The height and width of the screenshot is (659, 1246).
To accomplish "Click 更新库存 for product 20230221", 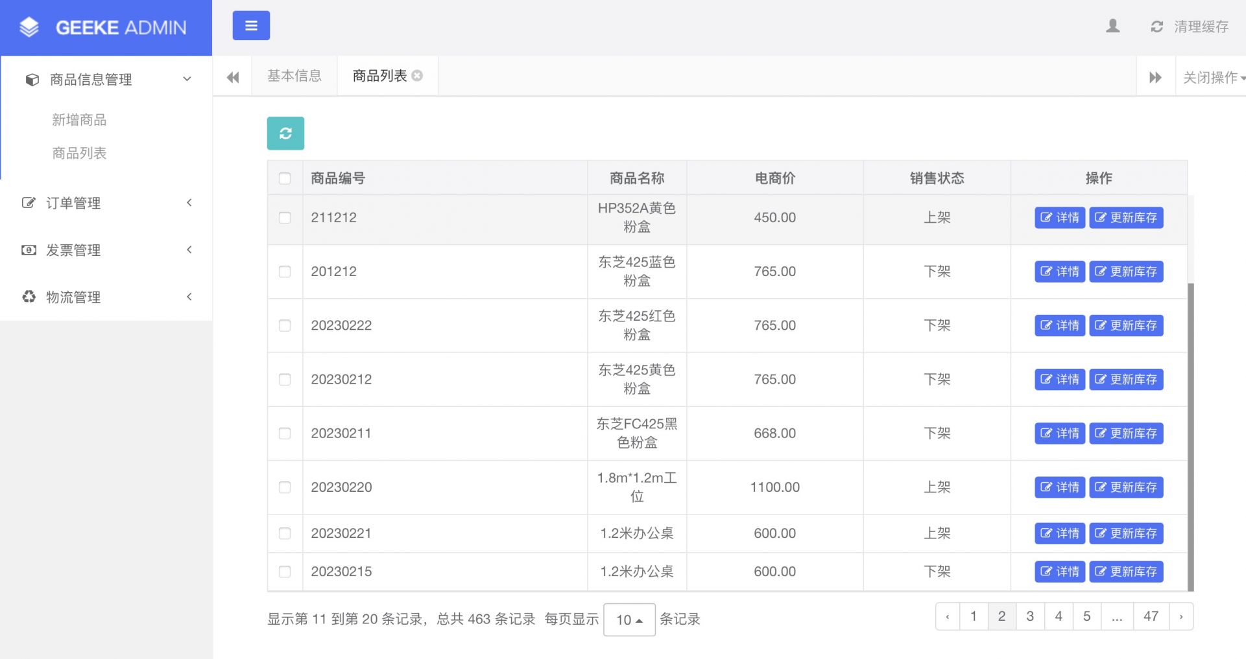I will [1126, 533].
